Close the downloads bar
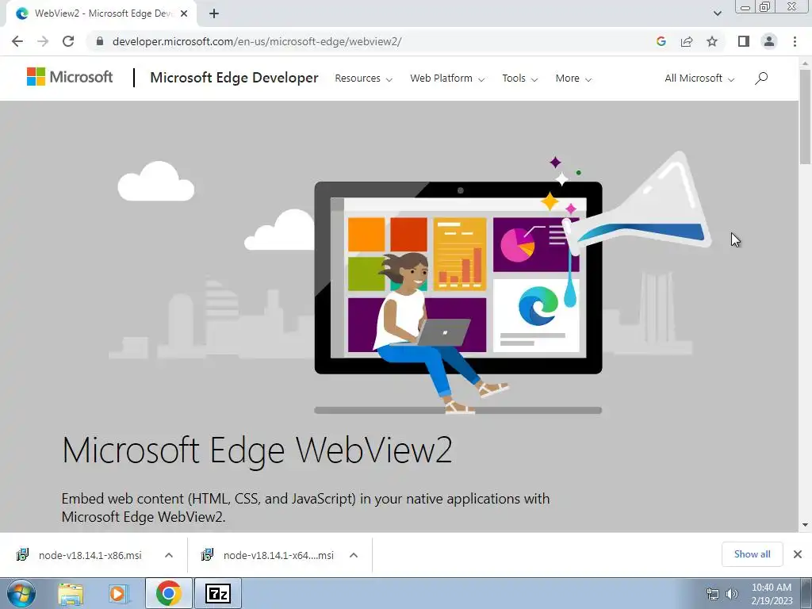 click(x=798, y=554)
